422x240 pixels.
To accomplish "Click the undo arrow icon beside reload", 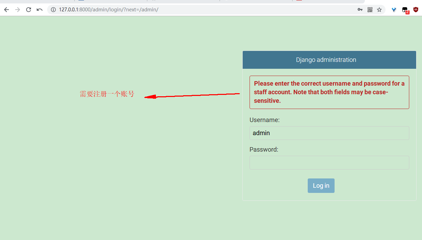I will pos(40,10).
